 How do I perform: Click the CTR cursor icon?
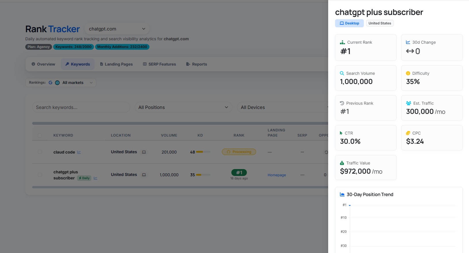pyautogui.click(x=341, y=133)
